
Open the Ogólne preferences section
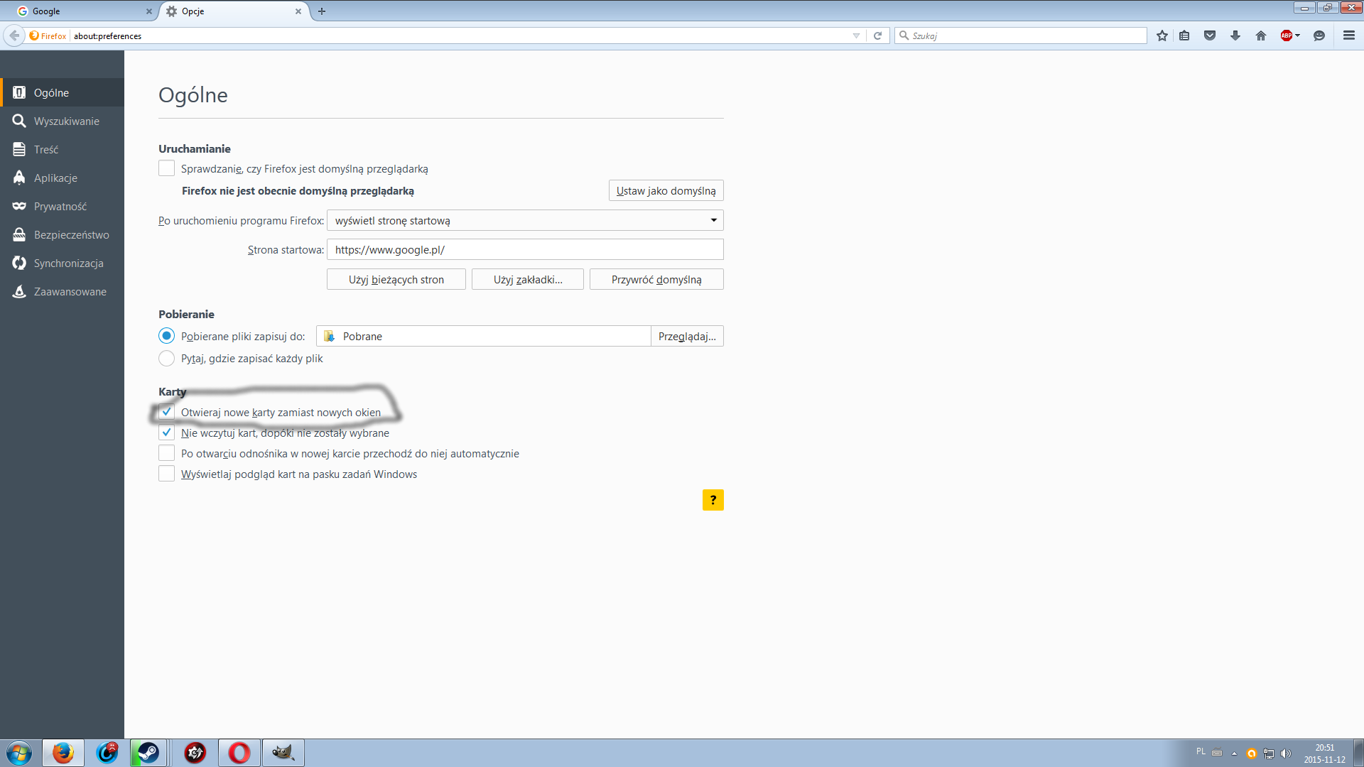(x=63, y=92)
